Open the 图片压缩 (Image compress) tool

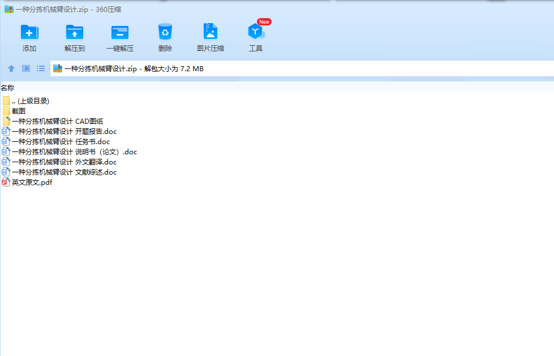[210, 32]
